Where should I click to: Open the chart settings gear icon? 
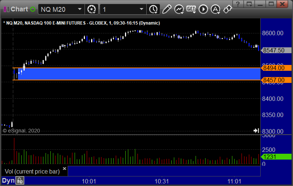point(92,9)
